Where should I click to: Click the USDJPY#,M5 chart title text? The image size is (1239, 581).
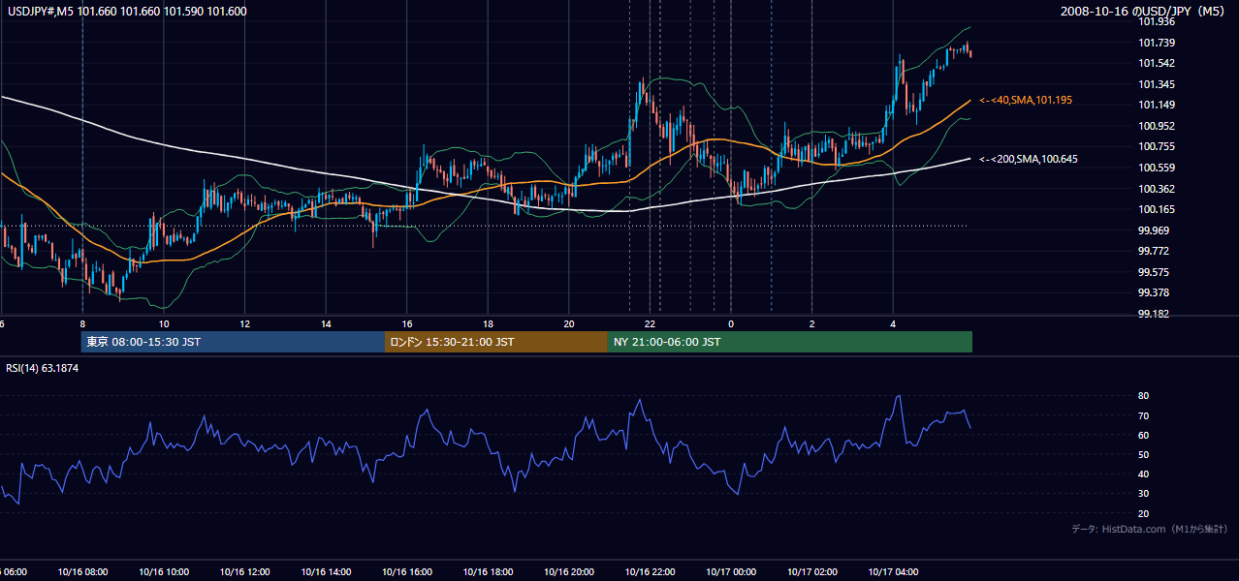click(127, 12)
